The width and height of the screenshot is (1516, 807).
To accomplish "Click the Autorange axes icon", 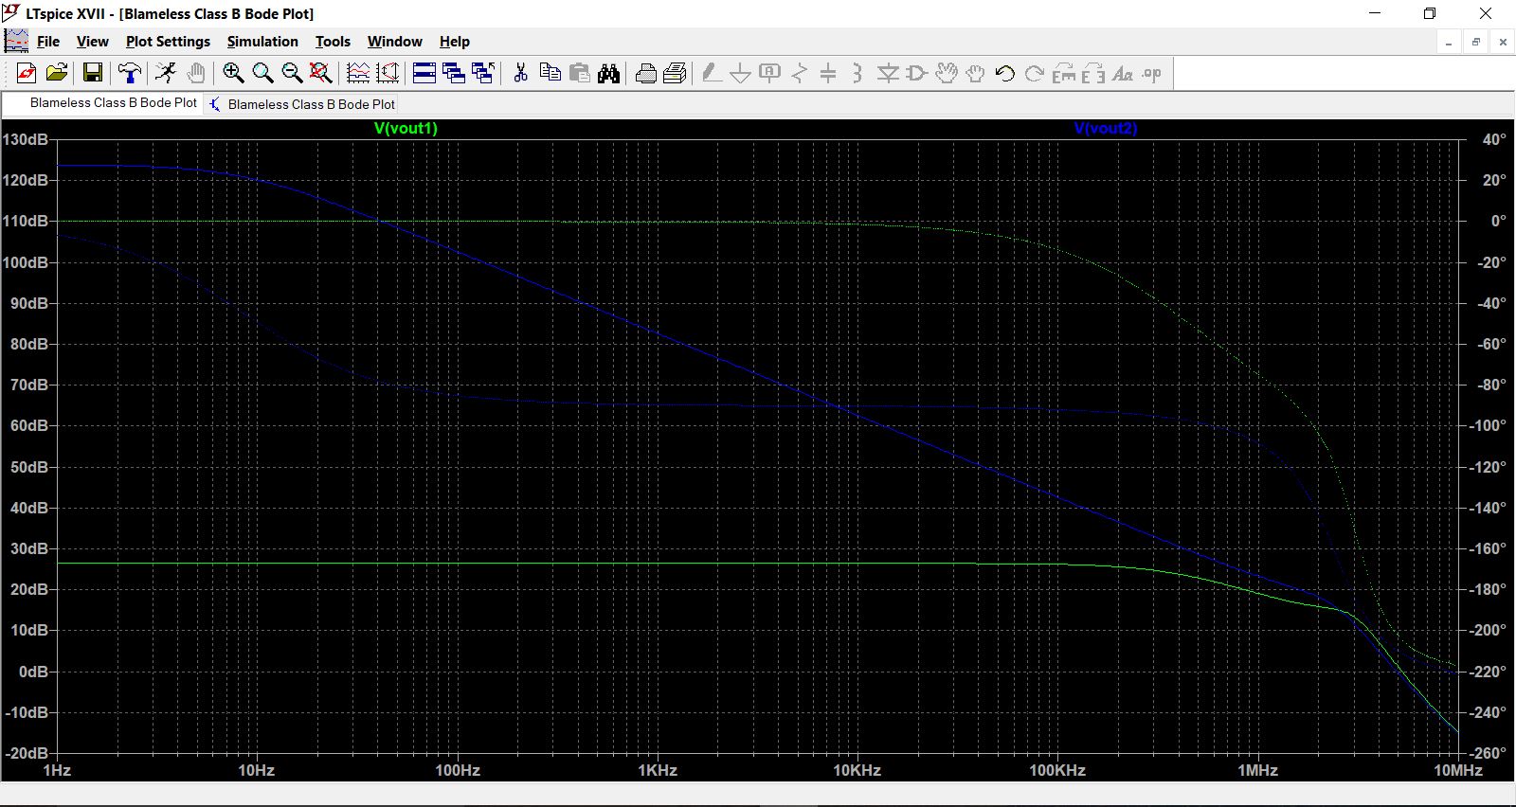I will (x=388, y=73).
